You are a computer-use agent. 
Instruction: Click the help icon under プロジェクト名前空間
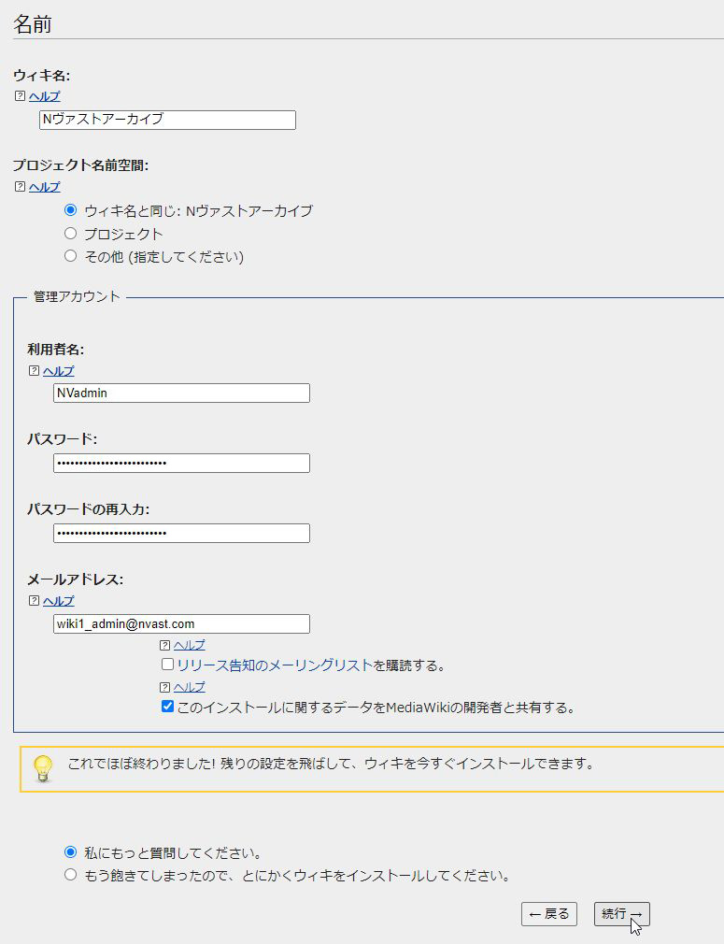point(20,187)
